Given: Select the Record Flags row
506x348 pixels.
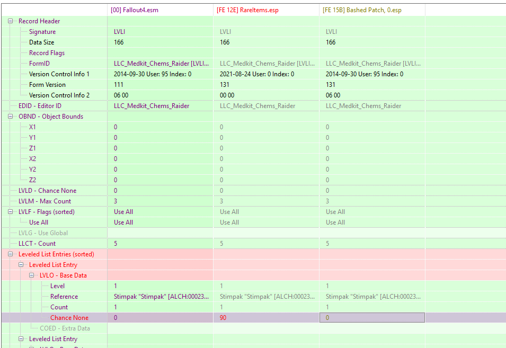Looking at the screenshot, I should pyautogui.click(x=47, y=53).
